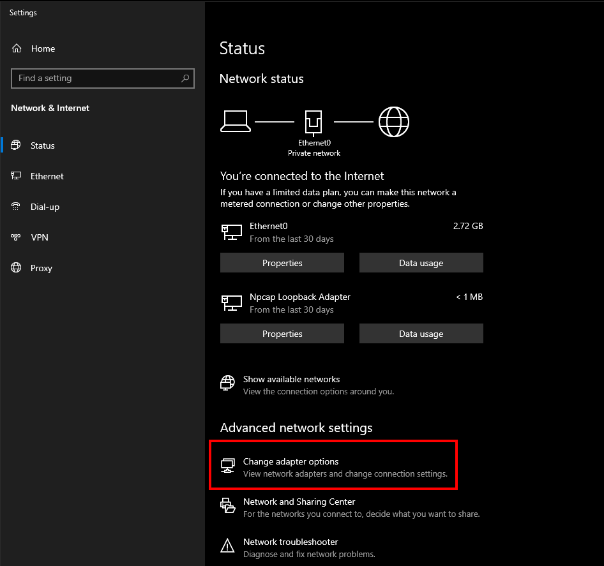
Task: Click the laptop icon in network diagram
Action: coord(236,121)
